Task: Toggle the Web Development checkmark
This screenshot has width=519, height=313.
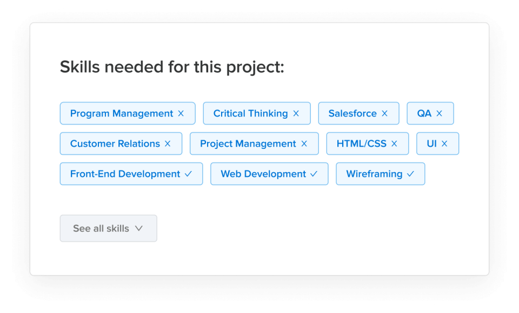Action: 314,174
